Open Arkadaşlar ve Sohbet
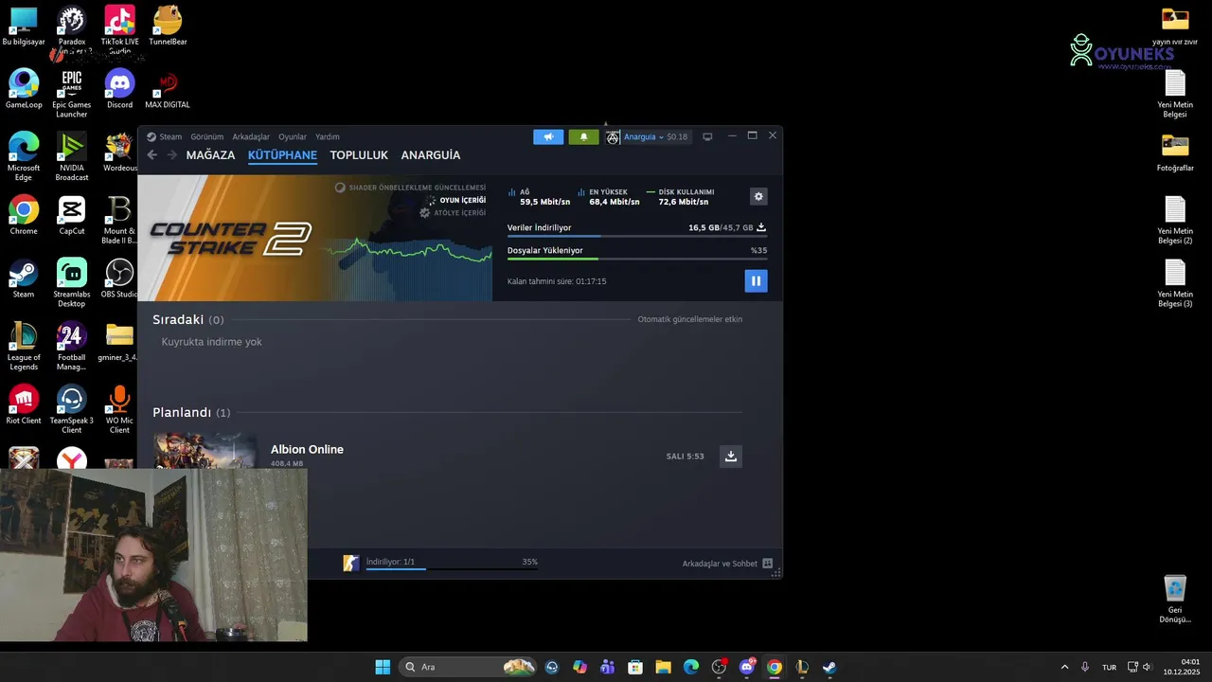The width and height of the screenshot is (1212, 682). point(727,564)
